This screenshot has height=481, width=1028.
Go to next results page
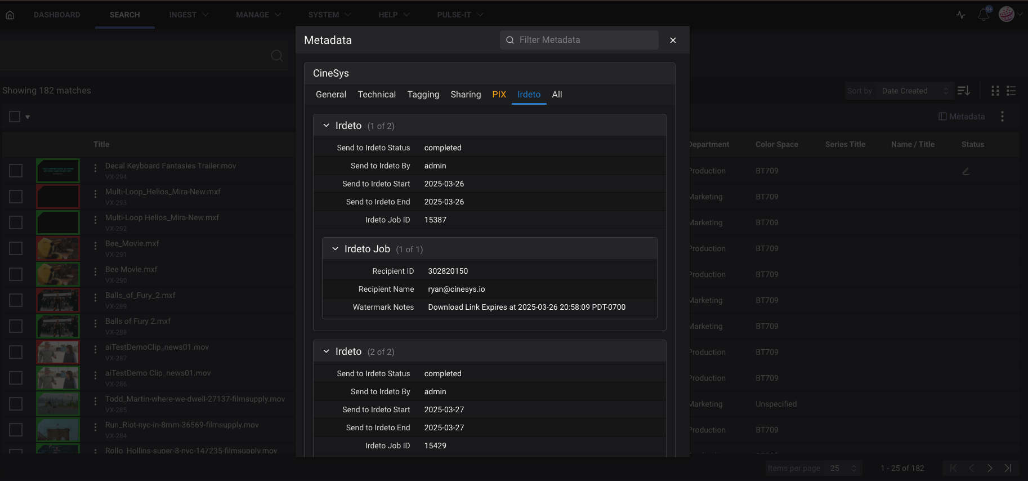click(989, 468)
